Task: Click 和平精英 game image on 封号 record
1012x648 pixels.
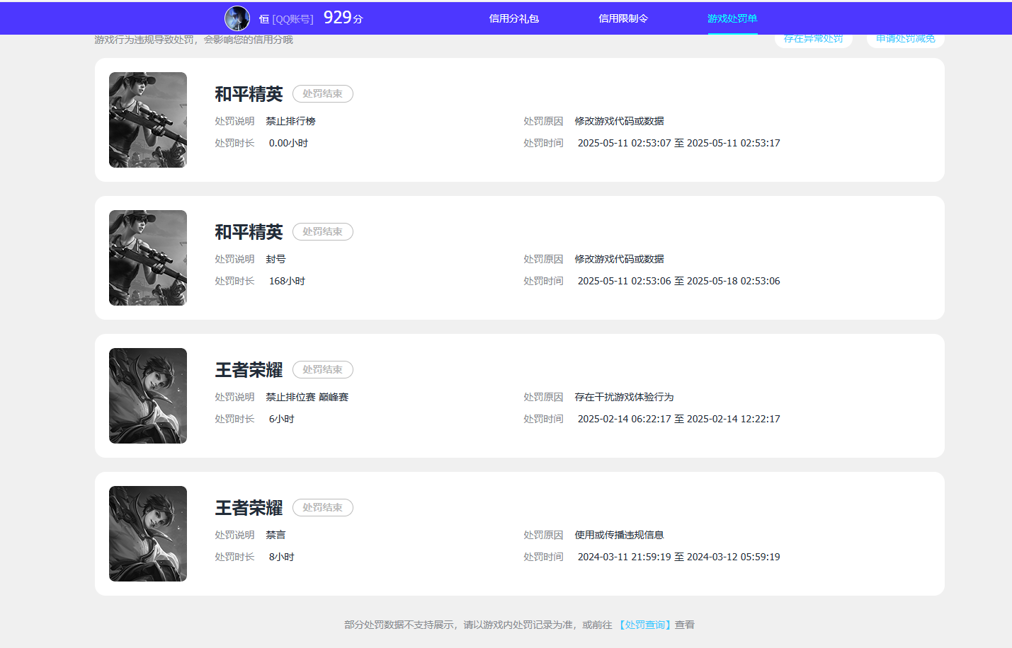Action: 148,258
